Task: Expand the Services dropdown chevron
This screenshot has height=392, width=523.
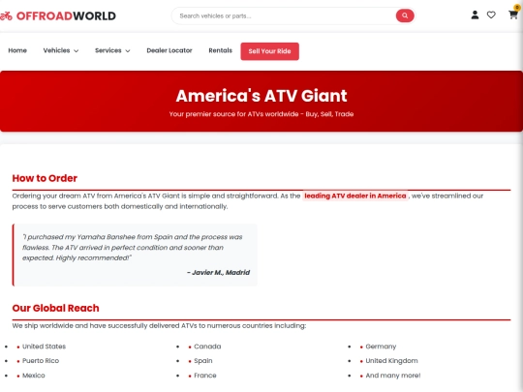Action: tap(128, 51)
